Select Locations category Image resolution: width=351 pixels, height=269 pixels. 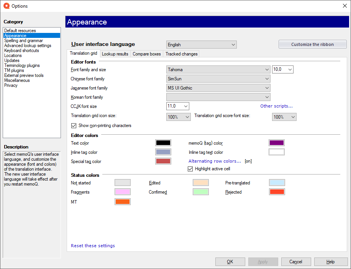(31, 55)
